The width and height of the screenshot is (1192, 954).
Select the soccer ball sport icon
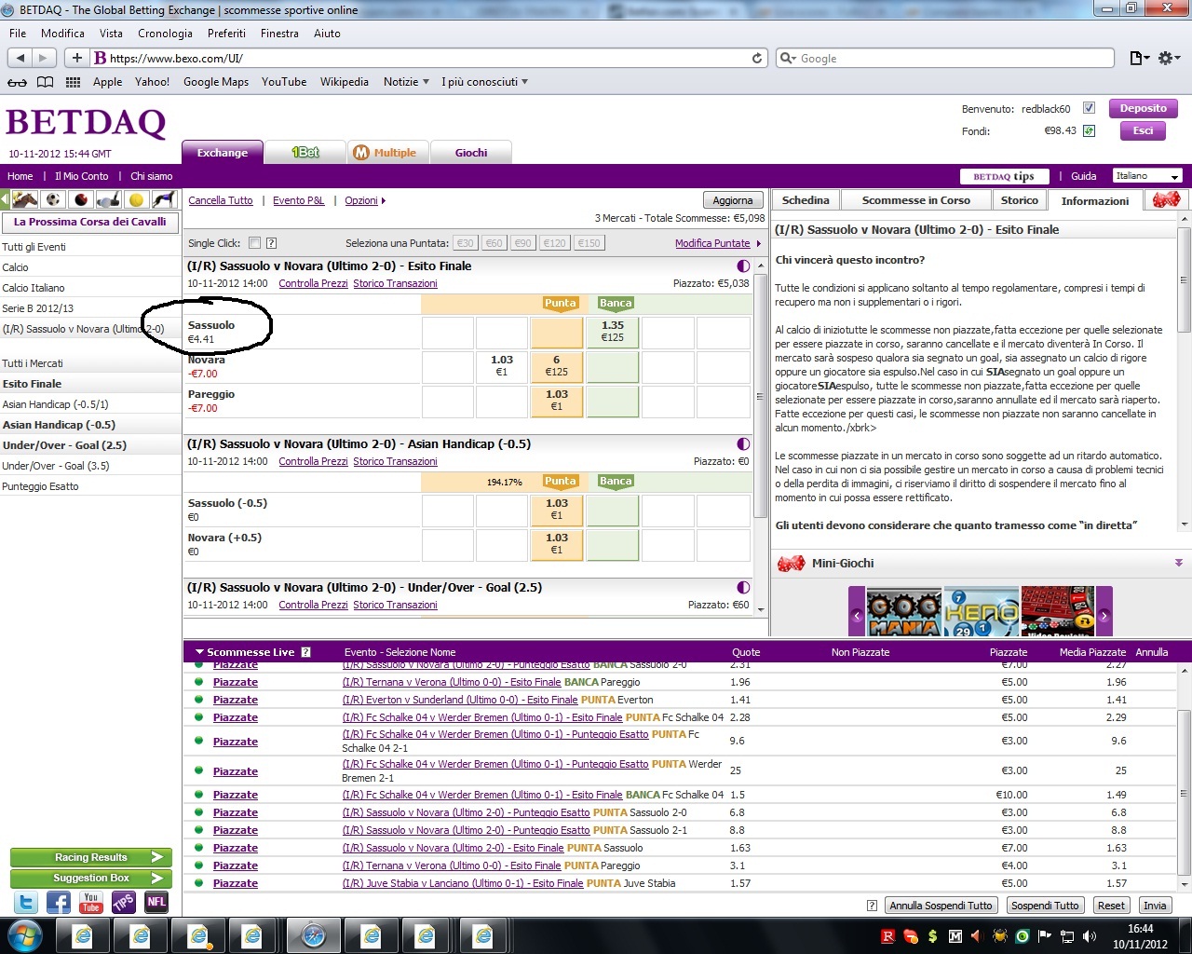click(53, 199)
